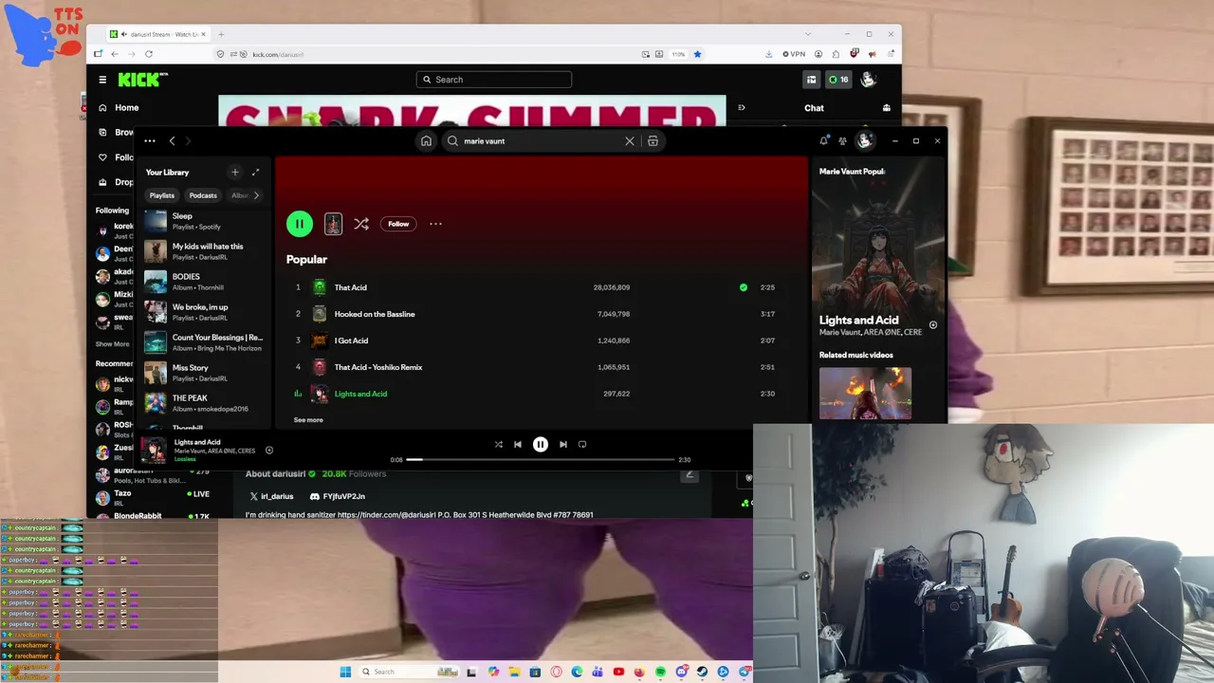
Task: Open THE PEAK album
Action: tap(206, 403)
